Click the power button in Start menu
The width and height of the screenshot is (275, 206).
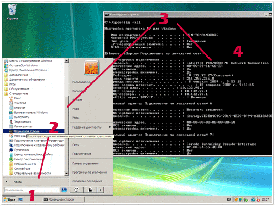click(x=76, y=190)
